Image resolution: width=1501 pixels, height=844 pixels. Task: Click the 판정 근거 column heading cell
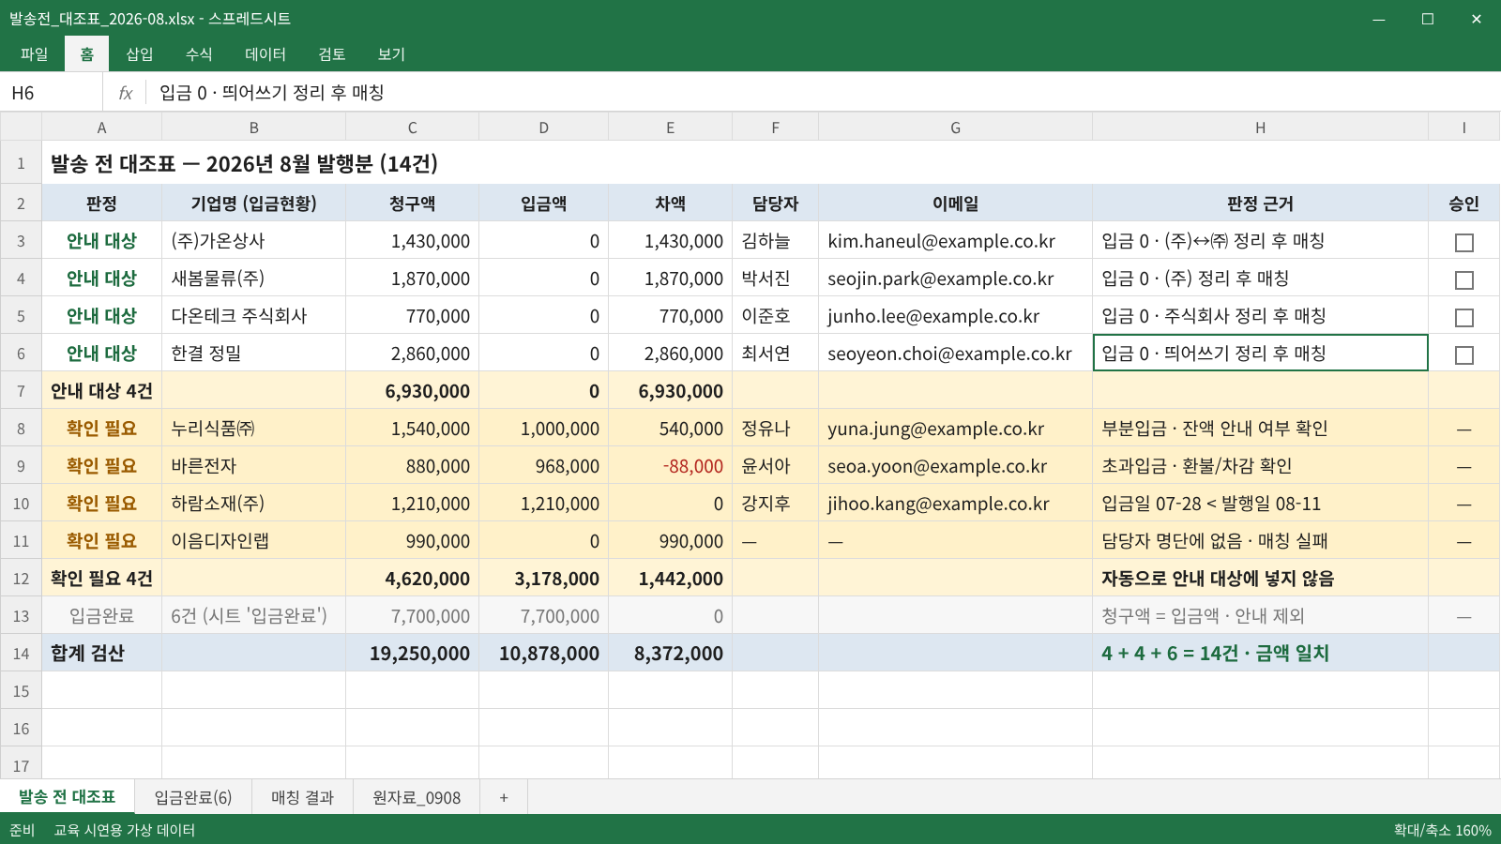click(x=1260, y=203)
